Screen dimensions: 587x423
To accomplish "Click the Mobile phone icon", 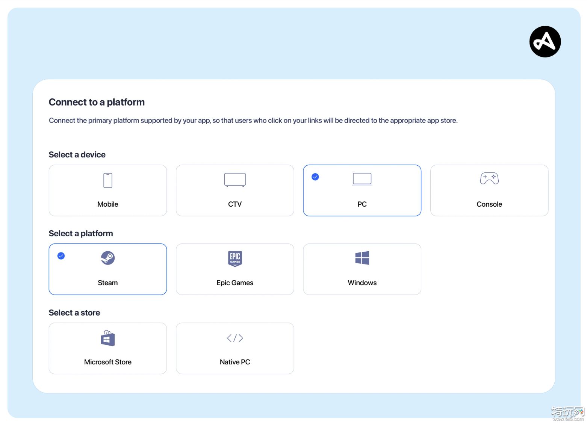I will coord(108,180).
